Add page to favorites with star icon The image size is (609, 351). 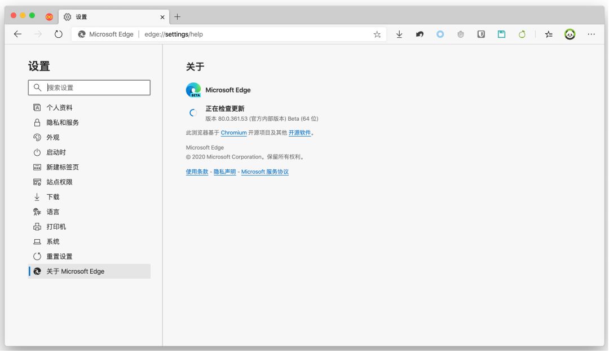[377, 34]
